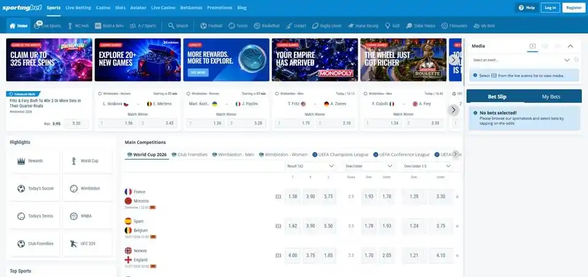Select the video media view icon

(x=532, y=46)
